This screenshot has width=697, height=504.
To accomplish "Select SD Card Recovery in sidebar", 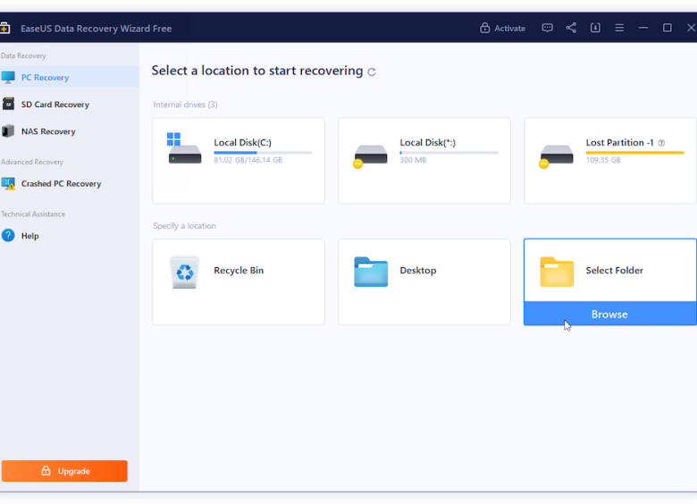I will click(x=55, y=105).
